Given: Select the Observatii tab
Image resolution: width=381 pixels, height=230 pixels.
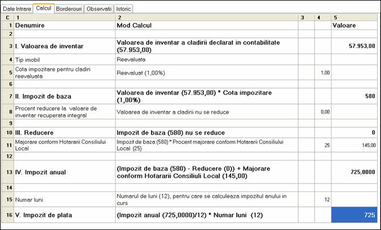Looking at the screenshot, I should pos(99,9).
